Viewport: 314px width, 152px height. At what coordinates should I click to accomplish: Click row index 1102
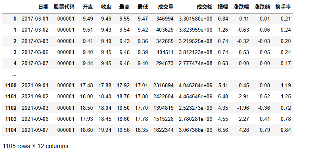tap(11, 108)
